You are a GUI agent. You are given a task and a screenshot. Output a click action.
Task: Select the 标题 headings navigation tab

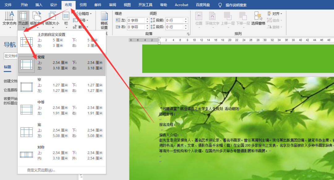(7, 67)
